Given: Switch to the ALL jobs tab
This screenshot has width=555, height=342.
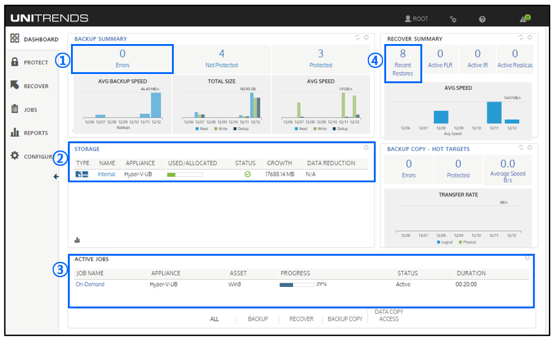Looking at the screenshot, I should [215, 319].
